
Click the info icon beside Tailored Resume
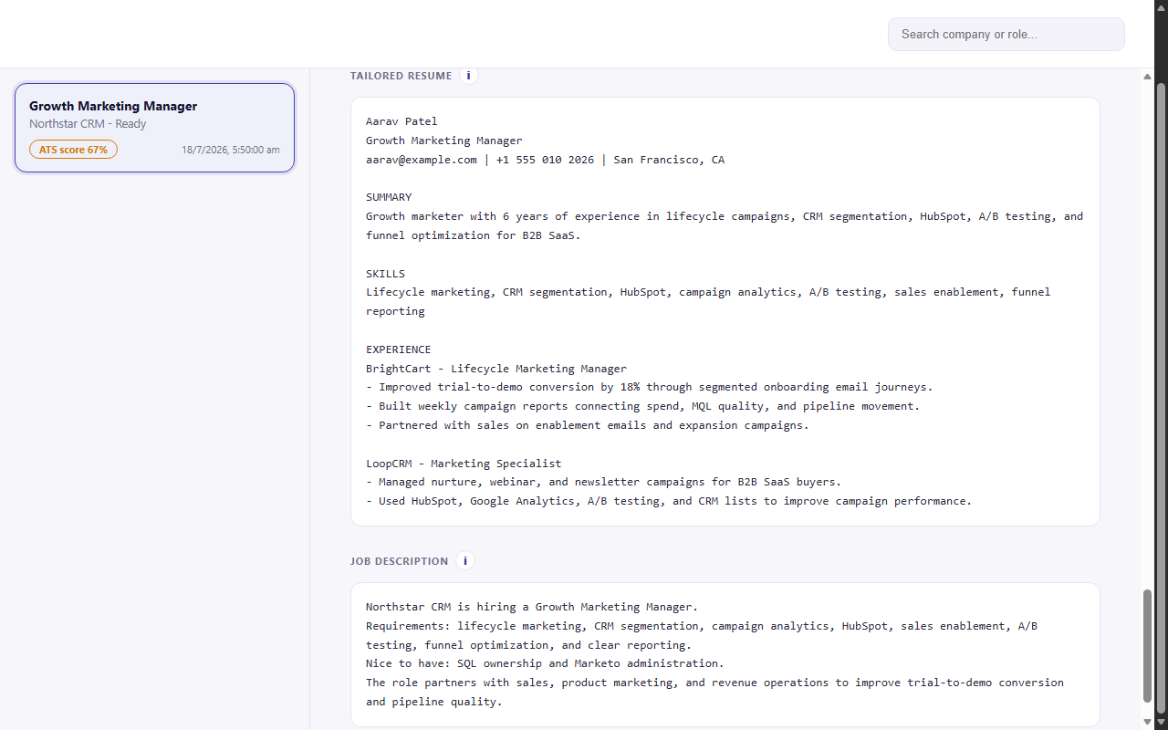click(x=468, y=76)
